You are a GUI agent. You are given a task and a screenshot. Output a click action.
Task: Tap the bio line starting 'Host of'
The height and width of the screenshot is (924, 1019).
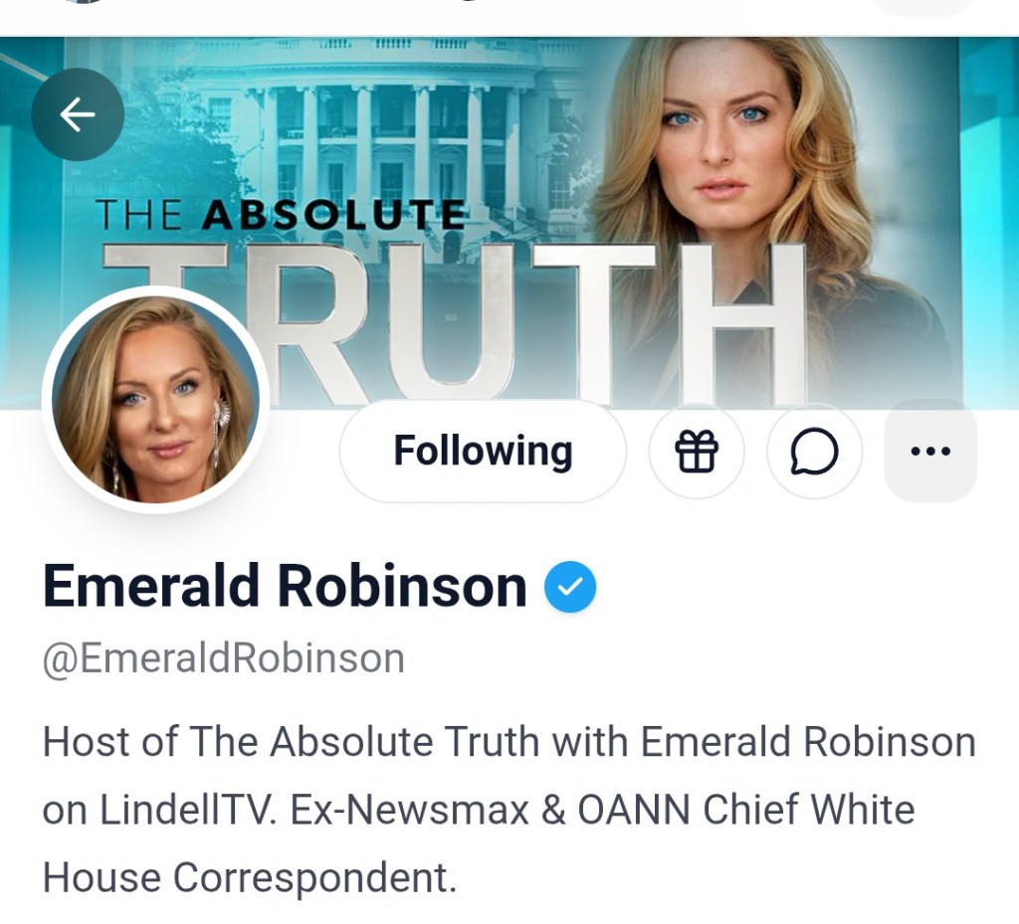509,742
